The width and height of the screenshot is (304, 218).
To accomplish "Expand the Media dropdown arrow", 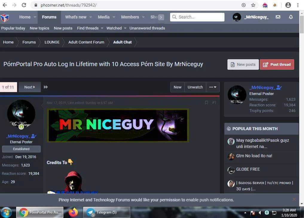I will point(114,17).
